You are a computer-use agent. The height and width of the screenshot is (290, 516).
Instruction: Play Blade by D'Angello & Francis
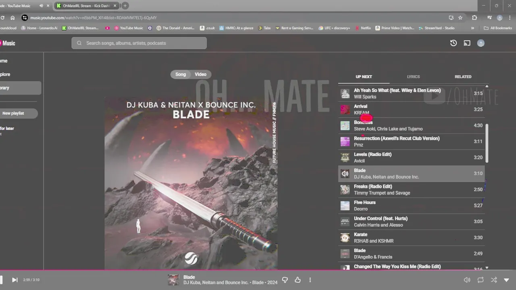pyautogui.click(x=411, y=254)
